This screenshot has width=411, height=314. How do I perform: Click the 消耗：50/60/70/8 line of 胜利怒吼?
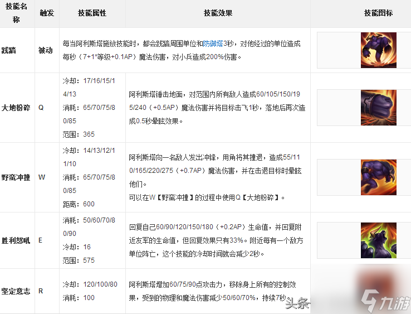pyautogui.click(x=89, y=220)
